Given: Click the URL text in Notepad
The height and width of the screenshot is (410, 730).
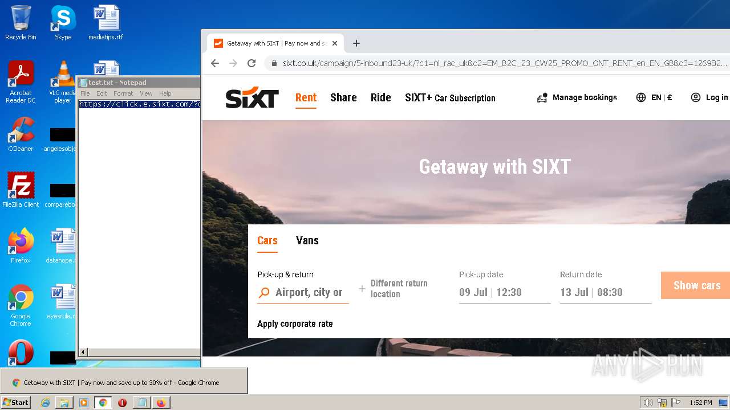Looking at the screenshot, I should [140, 104].
